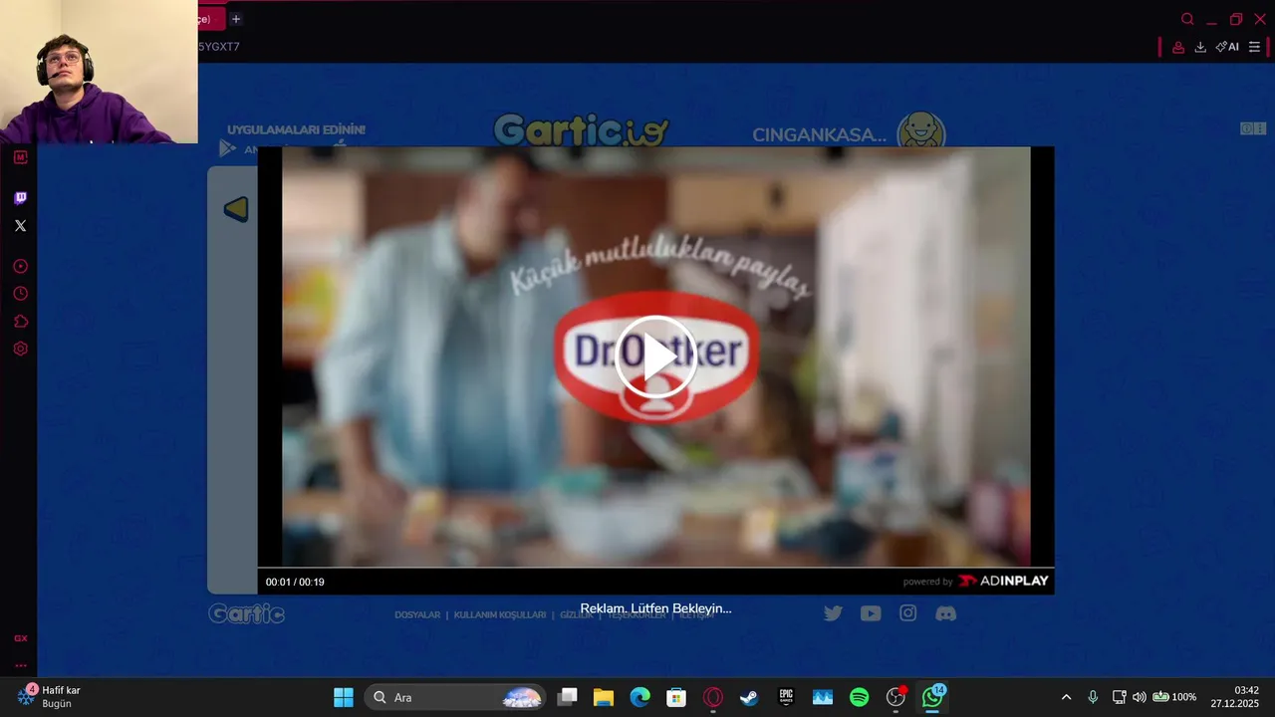Open DOSYALAR footer link
1275x717 pixels.
(417, 614)
